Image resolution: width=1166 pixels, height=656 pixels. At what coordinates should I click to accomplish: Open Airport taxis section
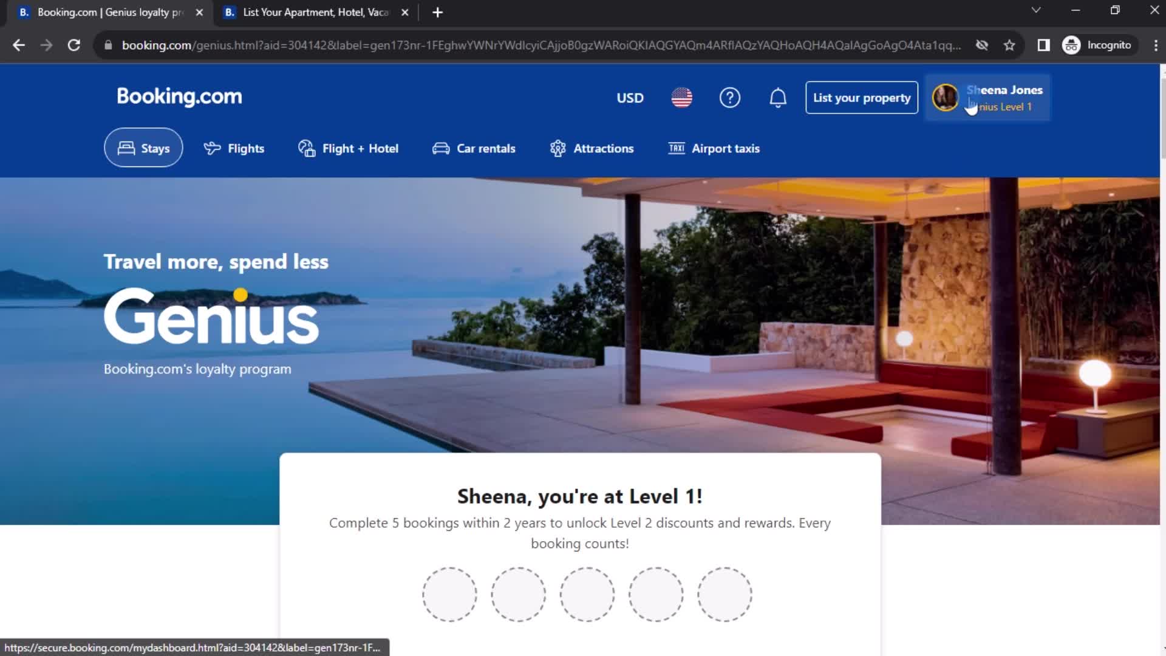pyautogui.click(x=714, y=148)
